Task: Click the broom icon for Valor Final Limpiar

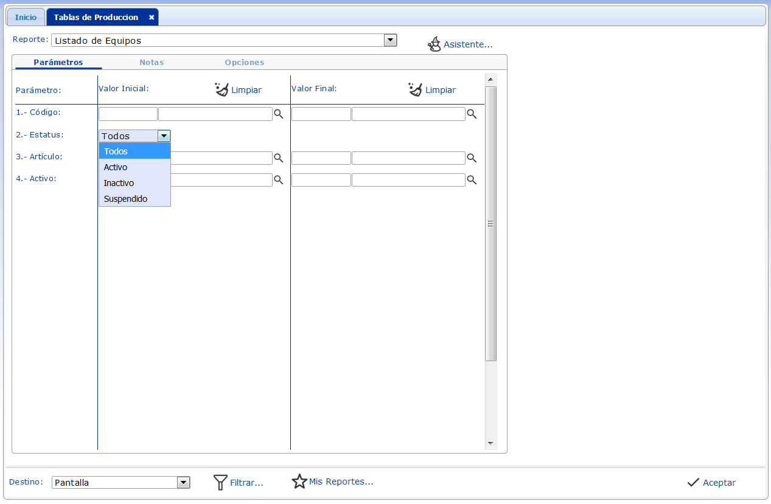Action: [415, 89]
